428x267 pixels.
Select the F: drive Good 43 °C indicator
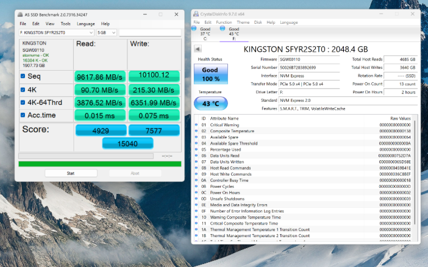(233, 34)
